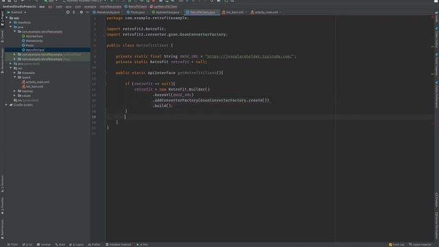Click the Search Everywhere magnifier icon
Viewport: 439px width, 247px height.
[233, 1]
